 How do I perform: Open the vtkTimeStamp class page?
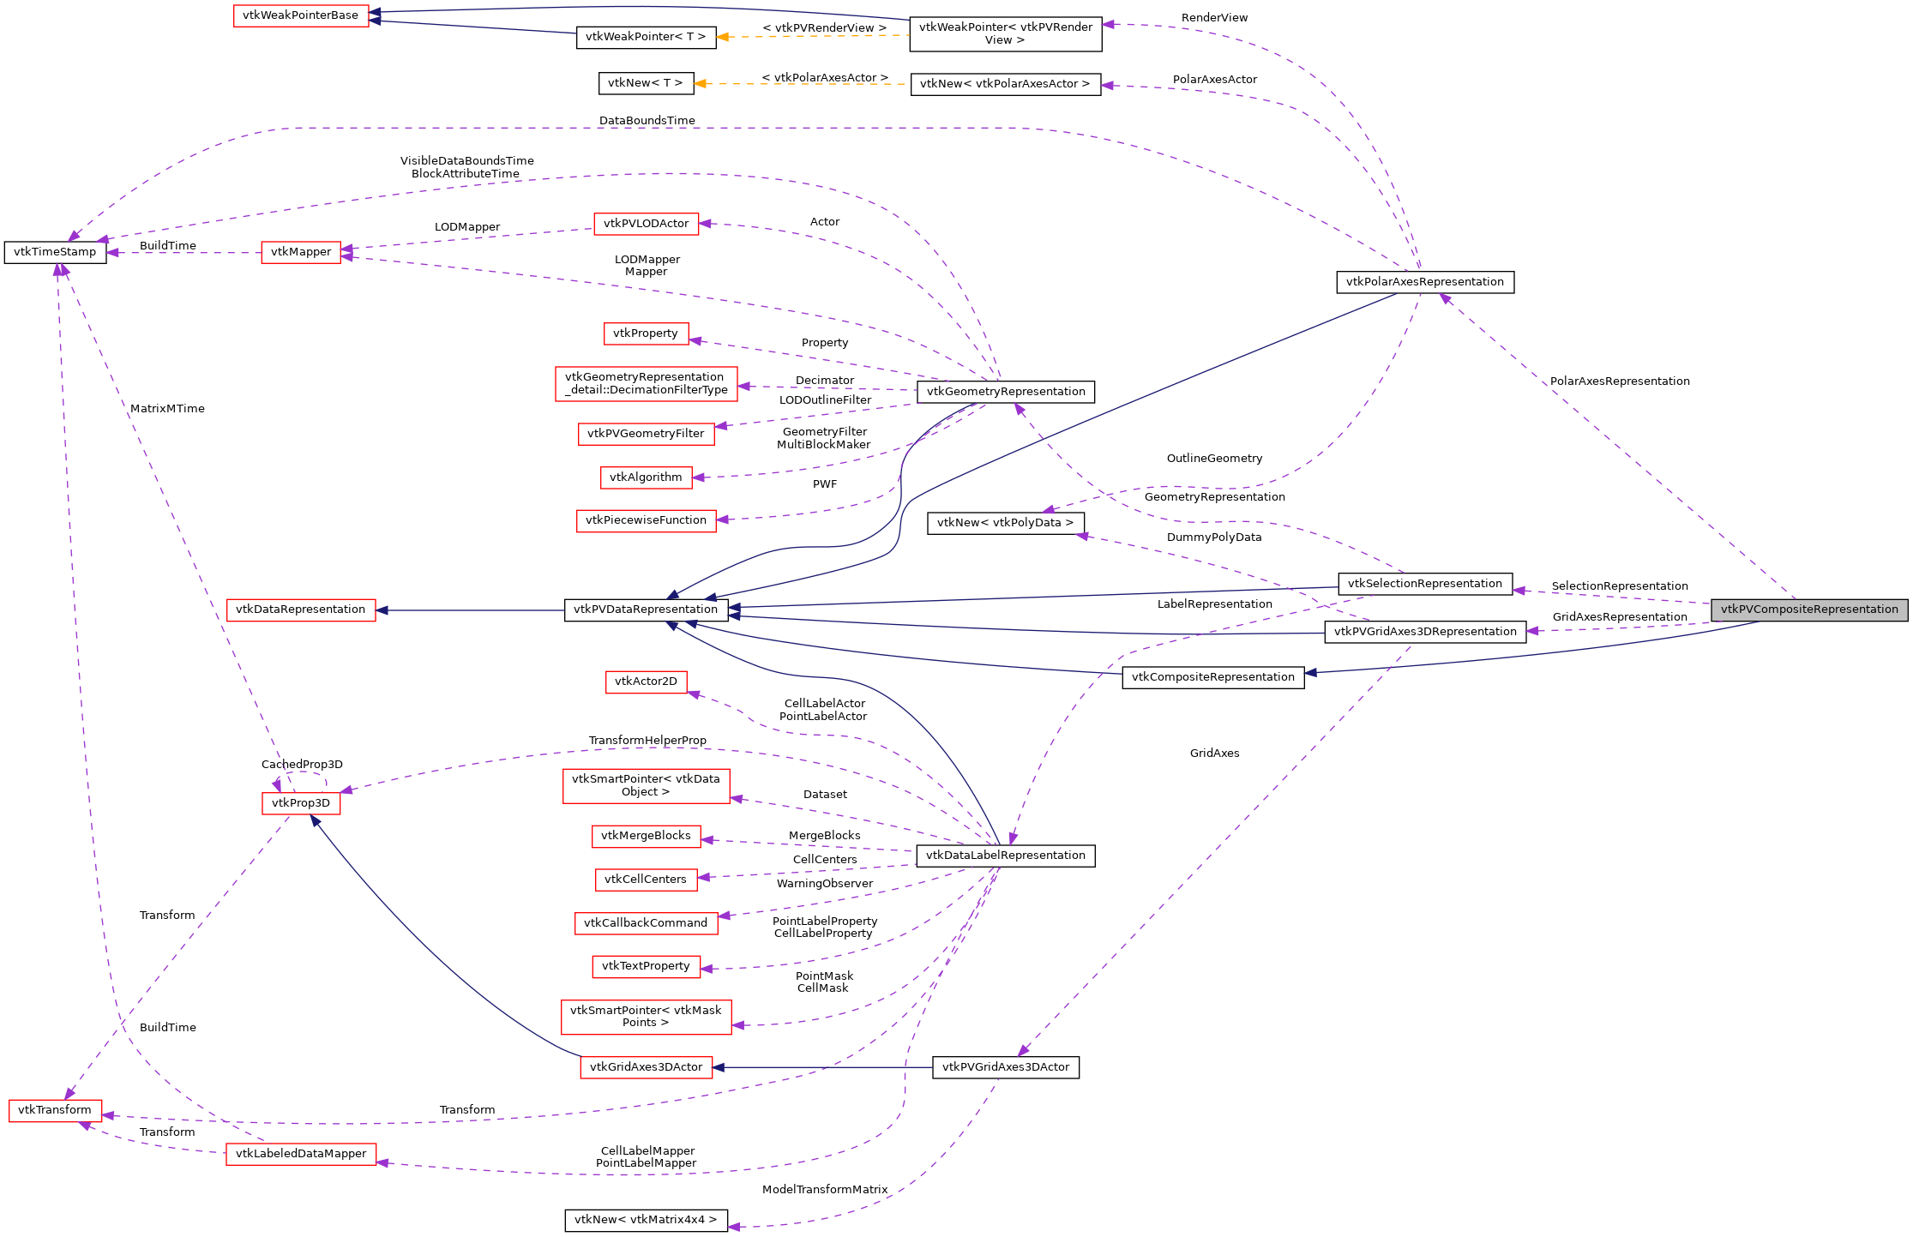(57, 251)
